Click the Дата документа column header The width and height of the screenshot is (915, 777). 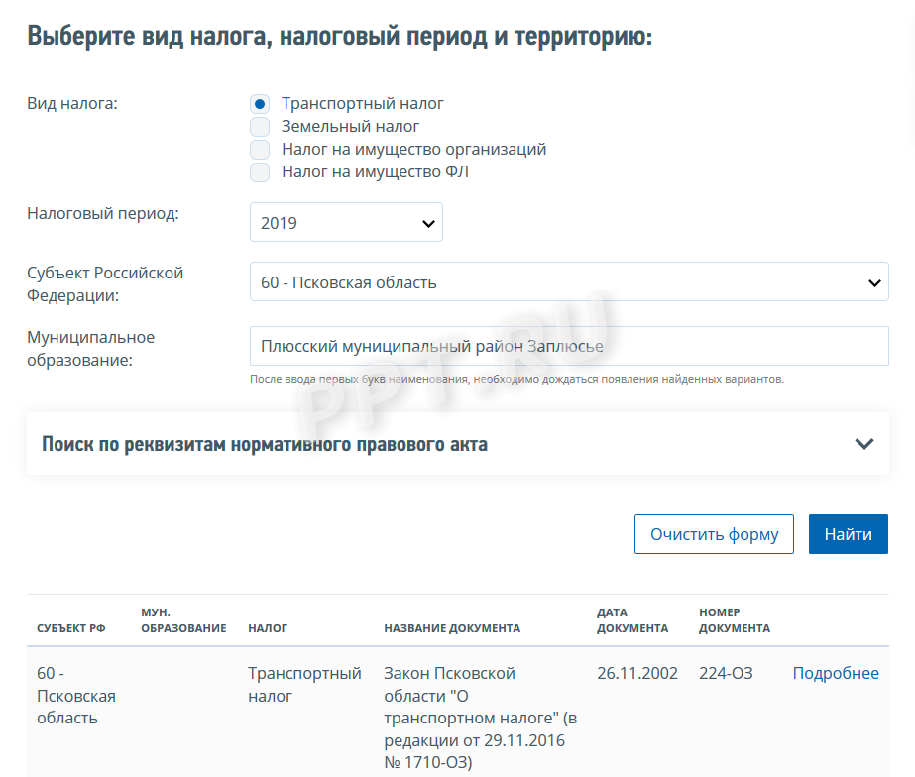coord(632,620)
